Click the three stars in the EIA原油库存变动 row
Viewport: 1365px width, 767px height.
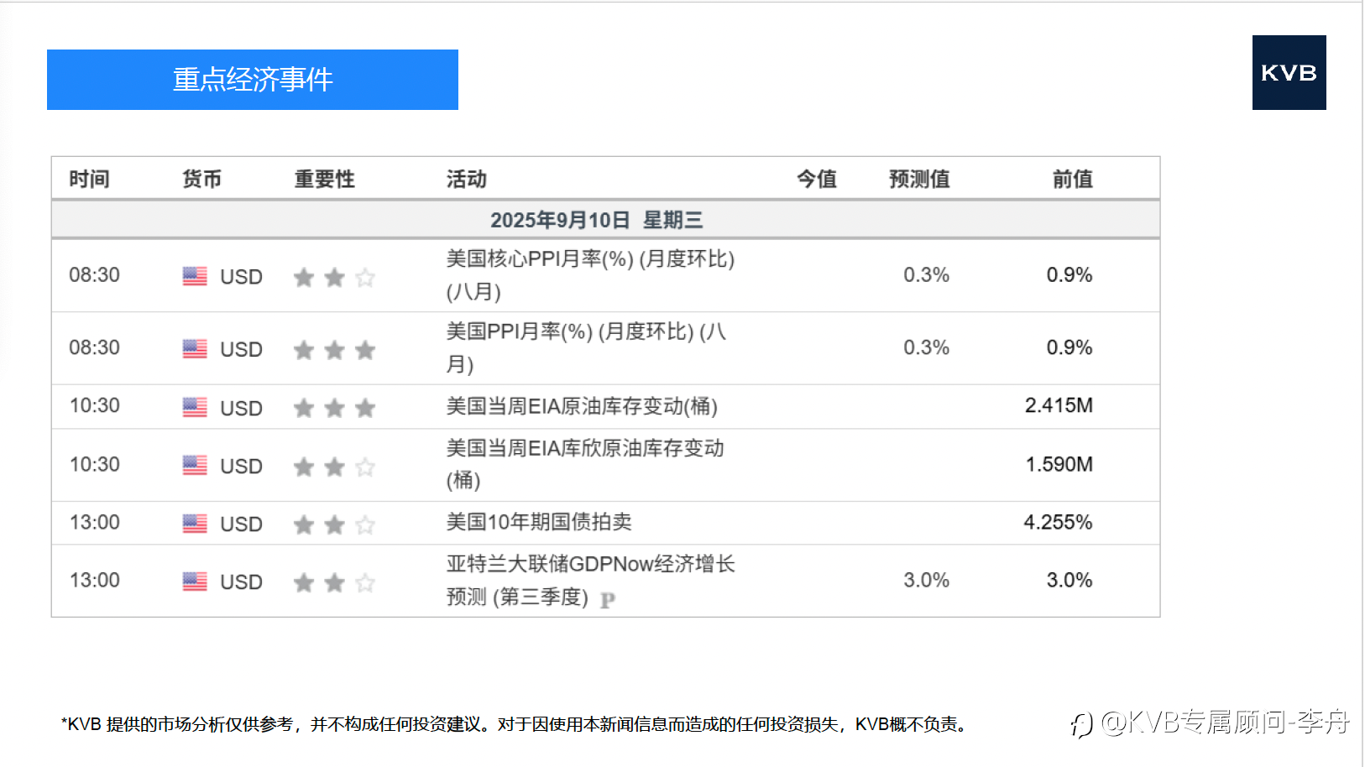[334, 408]
